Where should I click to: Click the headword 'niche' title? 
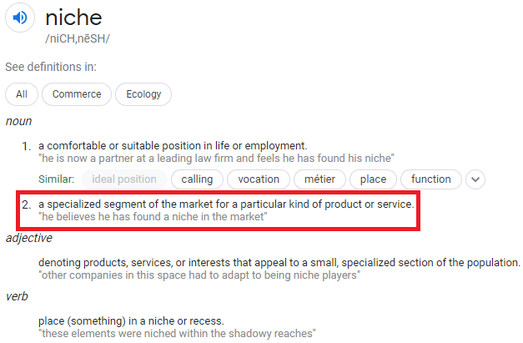(x=73, y=18)
